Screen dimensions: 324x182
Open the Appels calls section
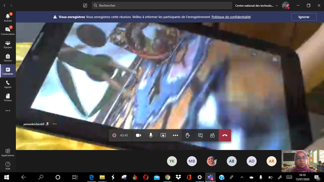(x=8, y=84)
